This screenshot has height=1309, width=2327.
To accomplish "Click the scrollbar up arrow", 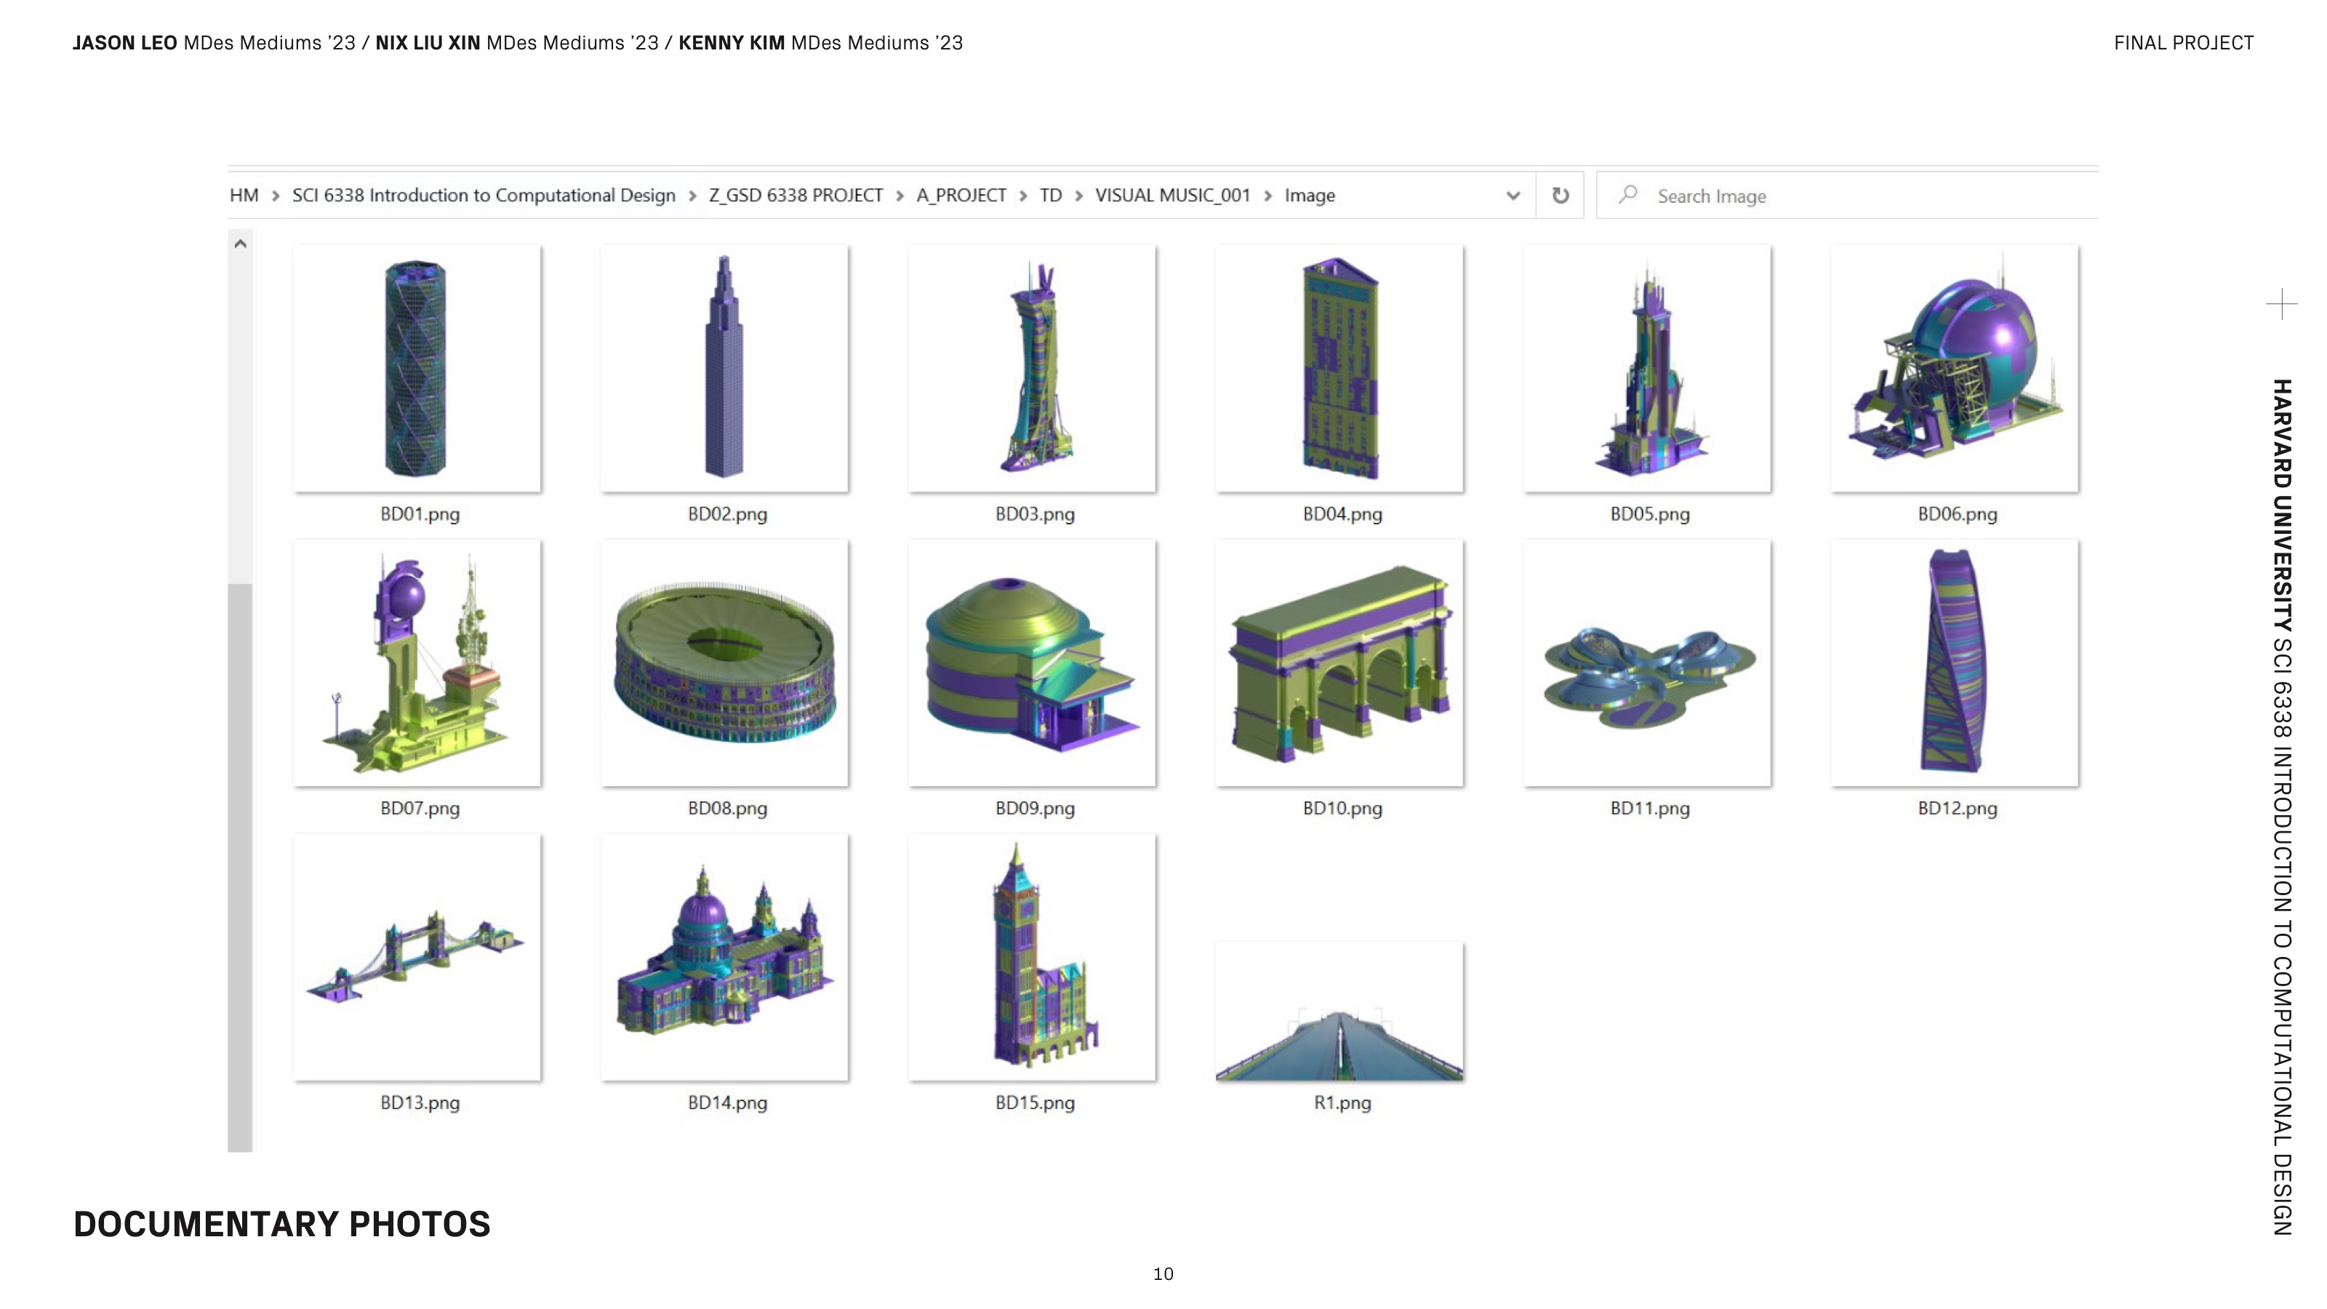I will 240,243.
